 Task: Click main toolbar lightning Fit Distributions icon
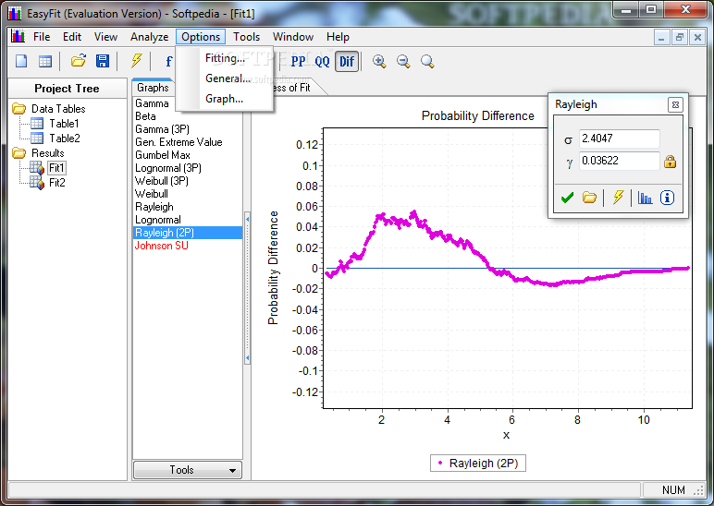pos(136,61)
